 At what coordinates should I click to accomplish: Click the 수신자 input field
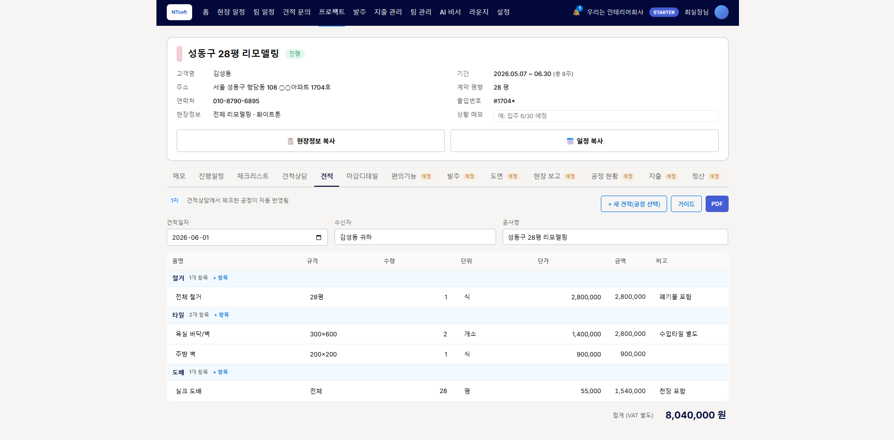[415, 237]
